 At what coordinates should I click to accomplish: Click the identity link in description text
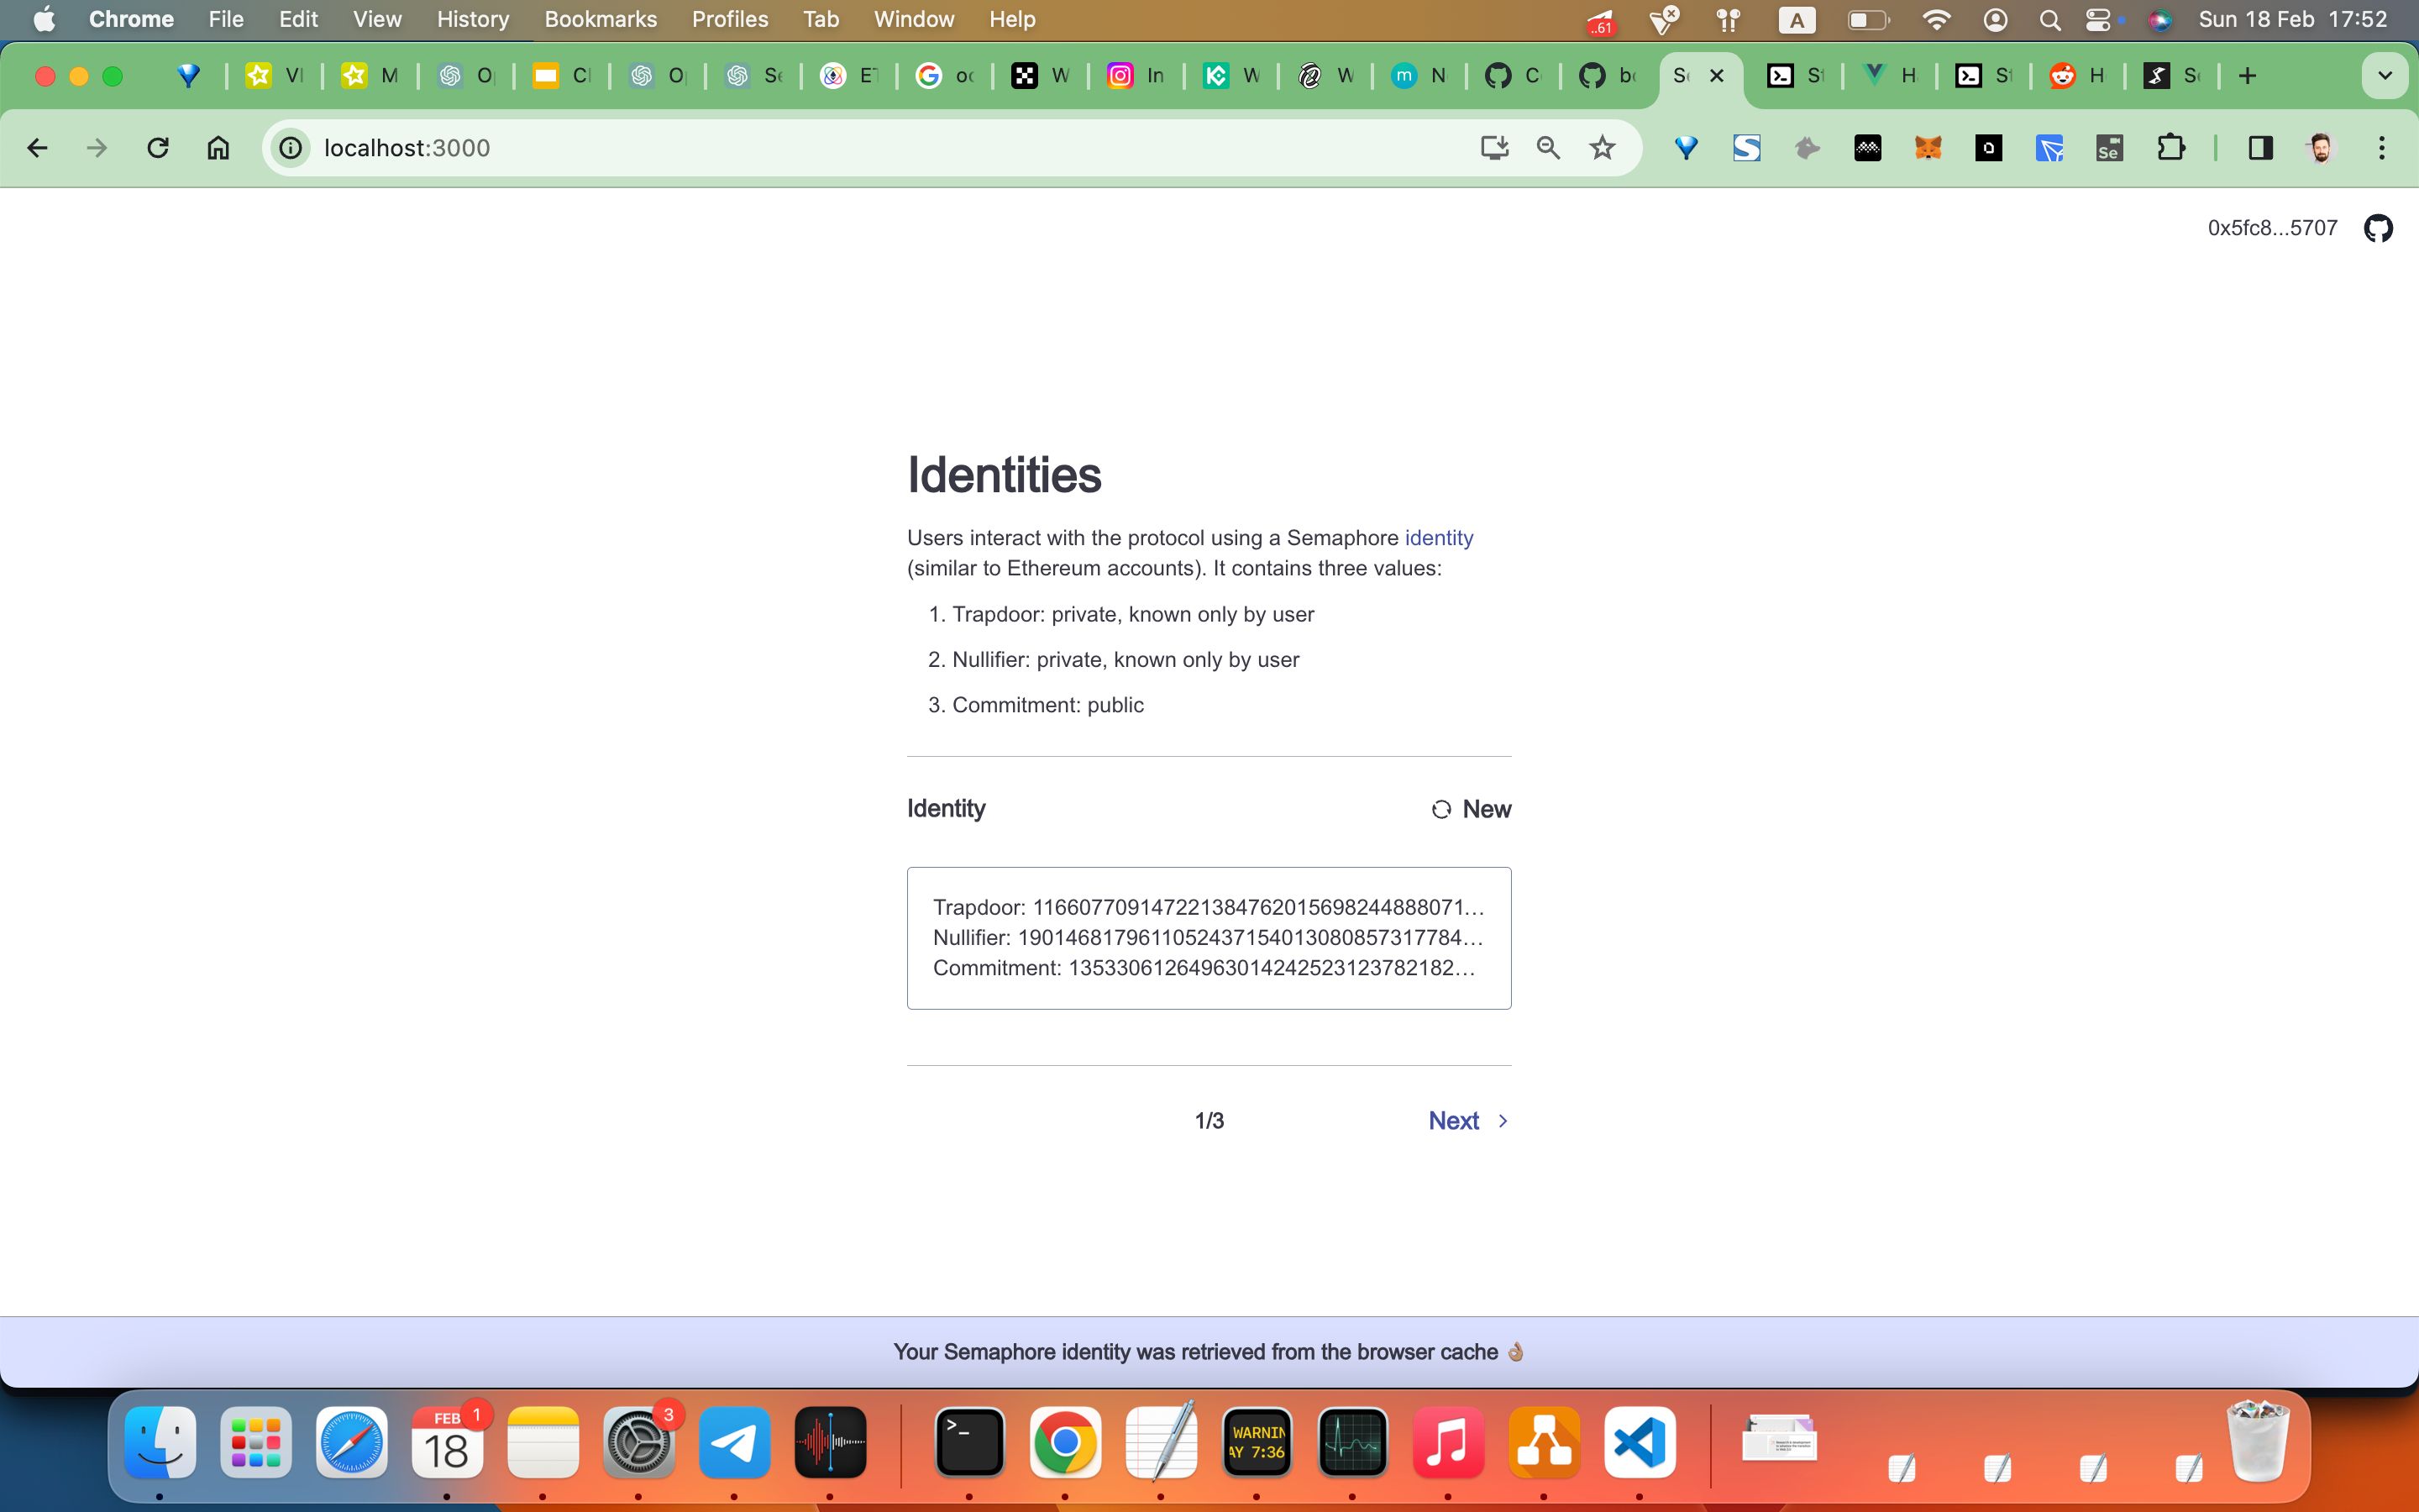(x=1439, y=537)
